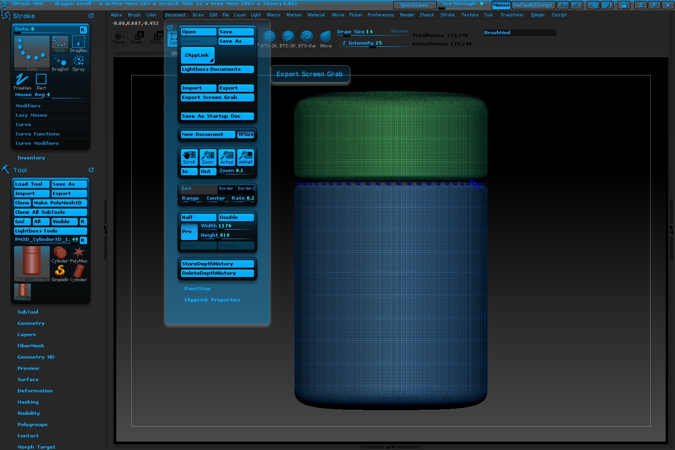Open the PM3D_Cylinder3D tool thumbnail
Viewport: 675px width, 450px height.
pyautogui.click(x=31, y=262)
